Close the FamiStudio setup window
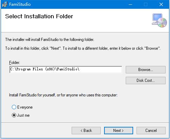The width and height of the screenshot is (170, 139). point(161,4)
